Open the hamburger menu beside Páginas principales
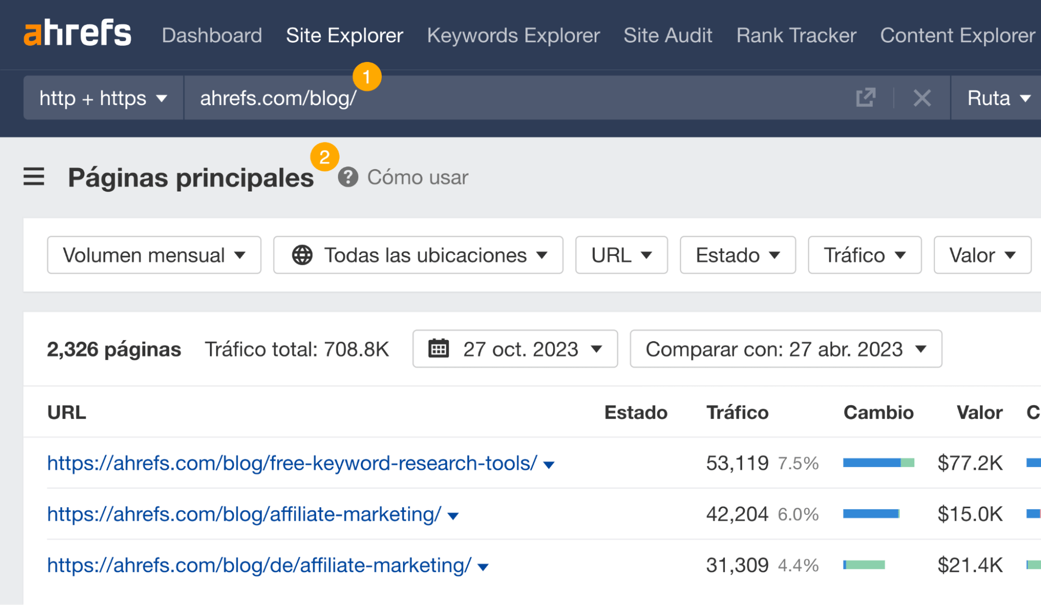The width and height of the screenshot is (1041, 605). click(33, 177)
